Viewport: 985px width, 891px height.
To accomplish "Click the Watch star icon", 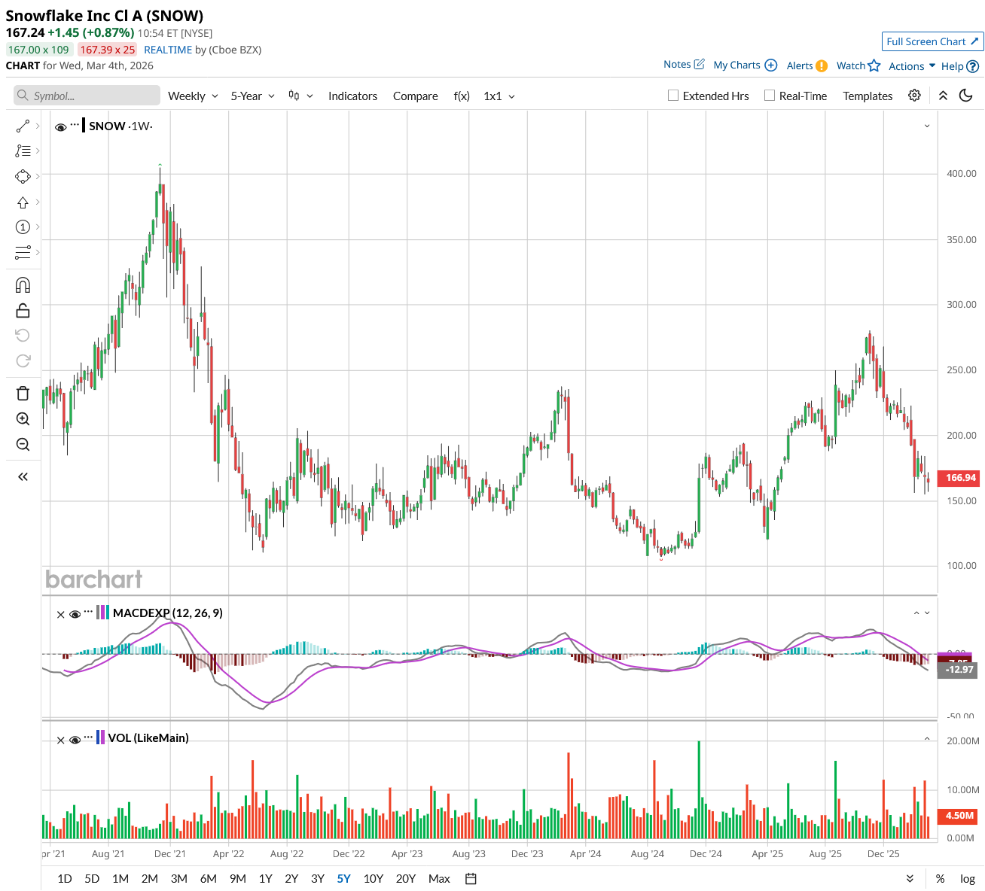I will [x=874, y=65].
